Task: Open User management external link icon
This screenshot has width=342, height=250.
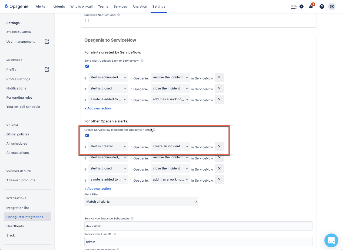Action: (x=47, y=42)
